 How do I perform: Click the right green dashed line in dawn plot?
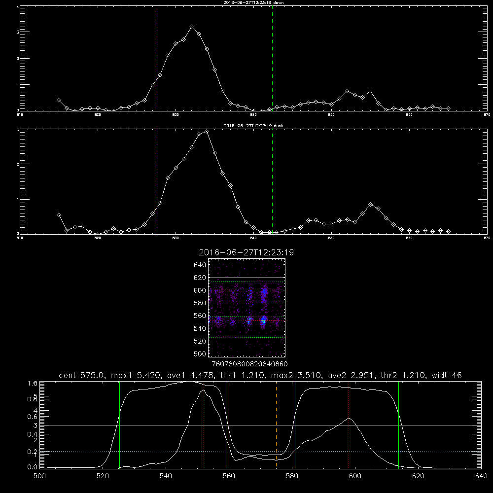(x=272, y=58)
